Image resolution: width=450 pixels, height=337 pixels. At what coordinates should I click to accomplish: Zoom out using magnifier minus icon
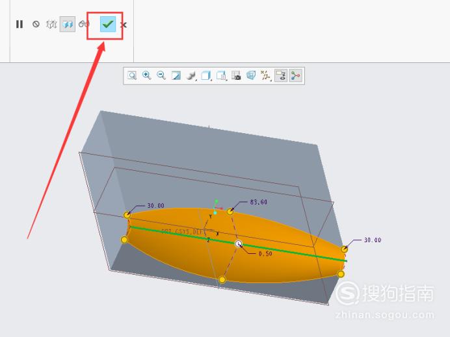pyautogui.click(x=161, y=76)
